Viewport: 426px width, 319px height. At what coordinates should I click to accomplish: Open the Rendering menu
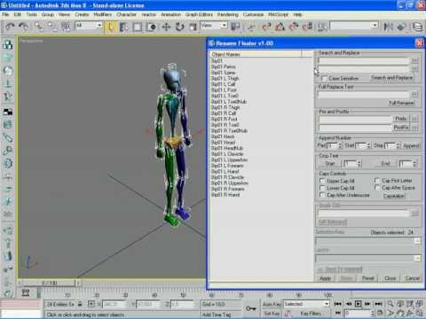tap(228, 14)
